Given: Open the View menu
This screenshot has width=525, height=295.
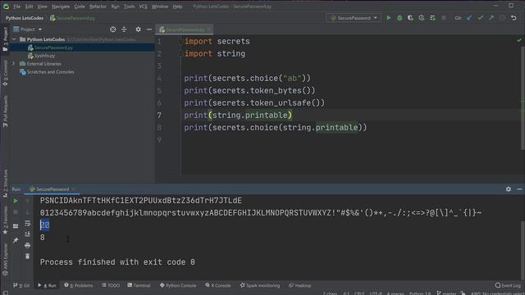Looking at the screenshot, I should point(42,7).
